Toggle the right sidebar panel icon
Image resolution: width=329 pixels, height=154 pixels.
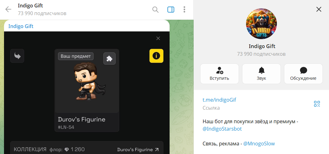(x=171, y=10)
